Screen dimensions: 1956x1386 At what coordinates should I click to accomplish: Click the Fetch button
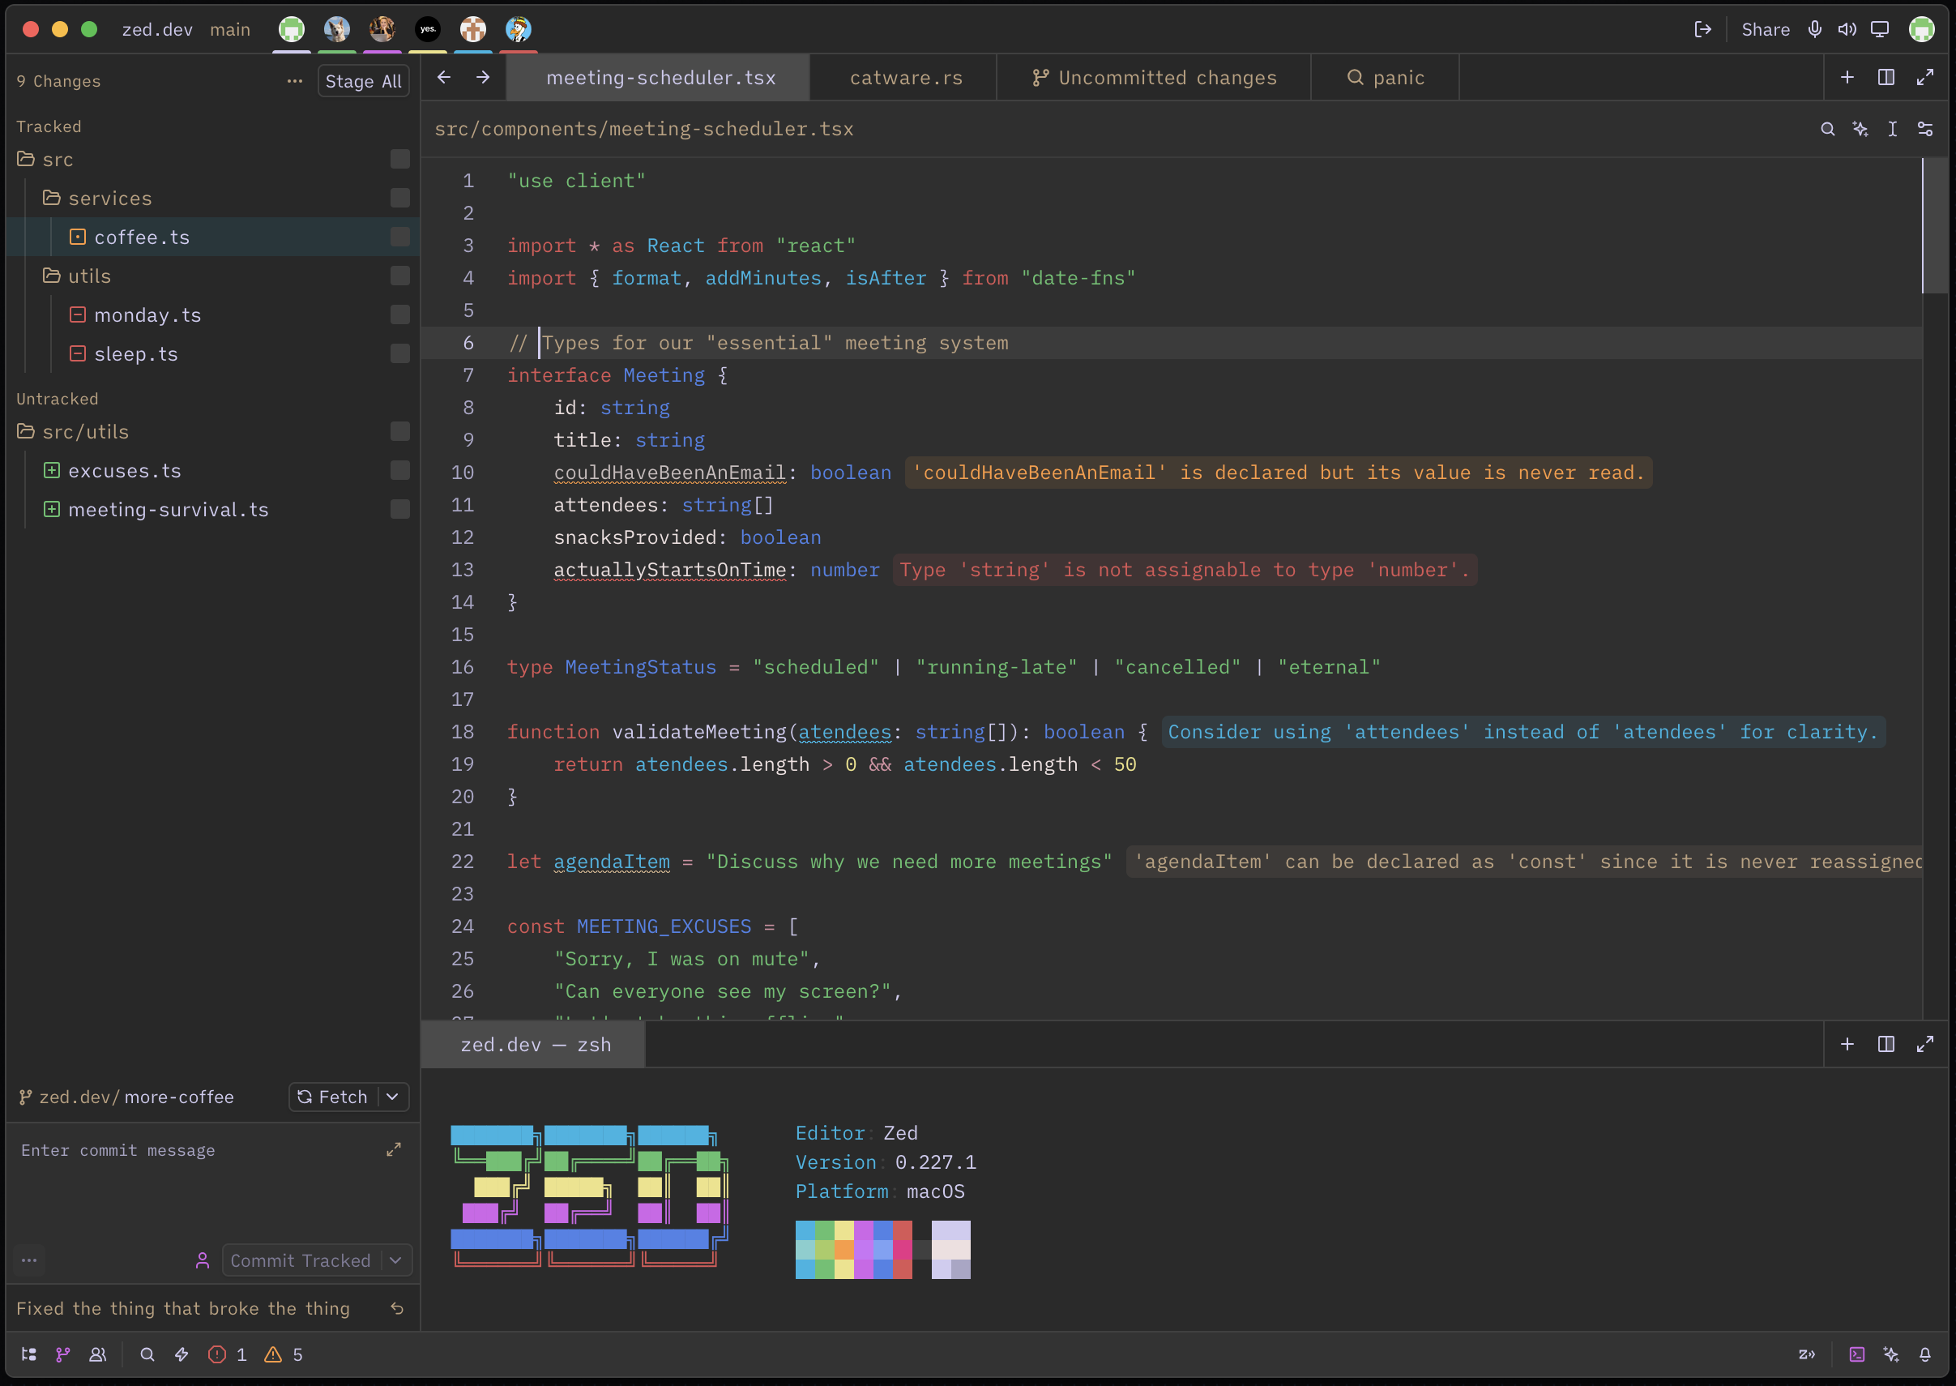[334, 1097]
